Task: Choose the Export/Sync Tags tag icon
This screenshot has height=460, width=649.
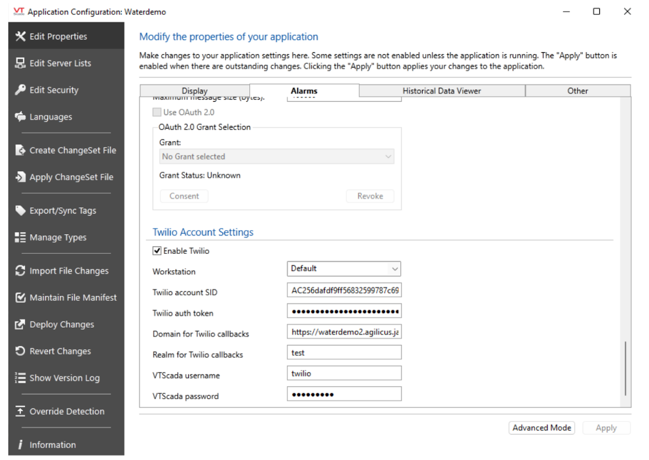Action: tap(20, 211)
